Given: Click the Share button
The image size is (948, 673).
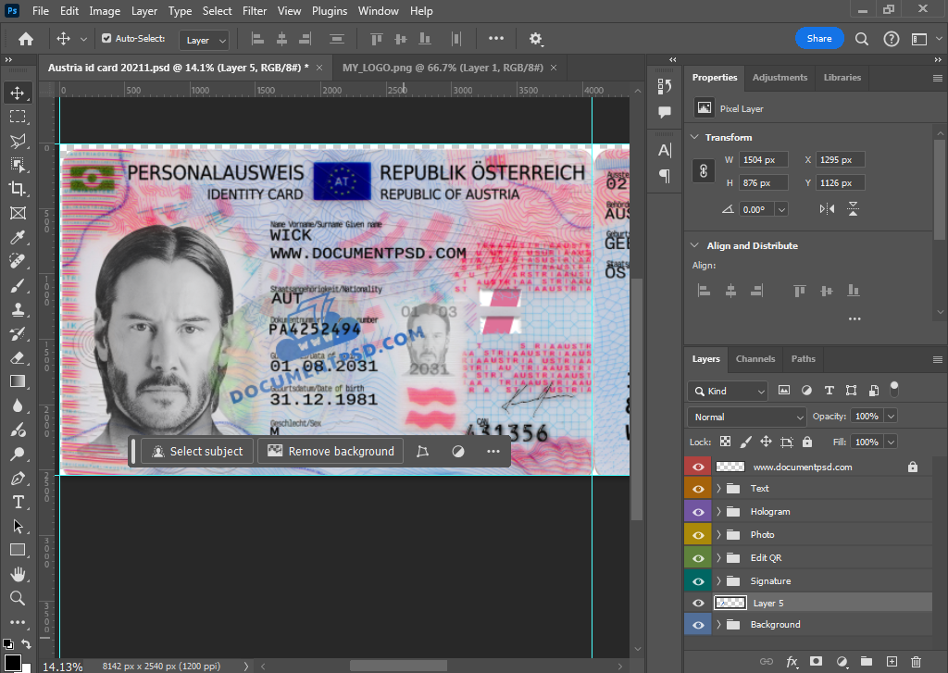Looking at the screenshot, I should (x=819, y=39).
